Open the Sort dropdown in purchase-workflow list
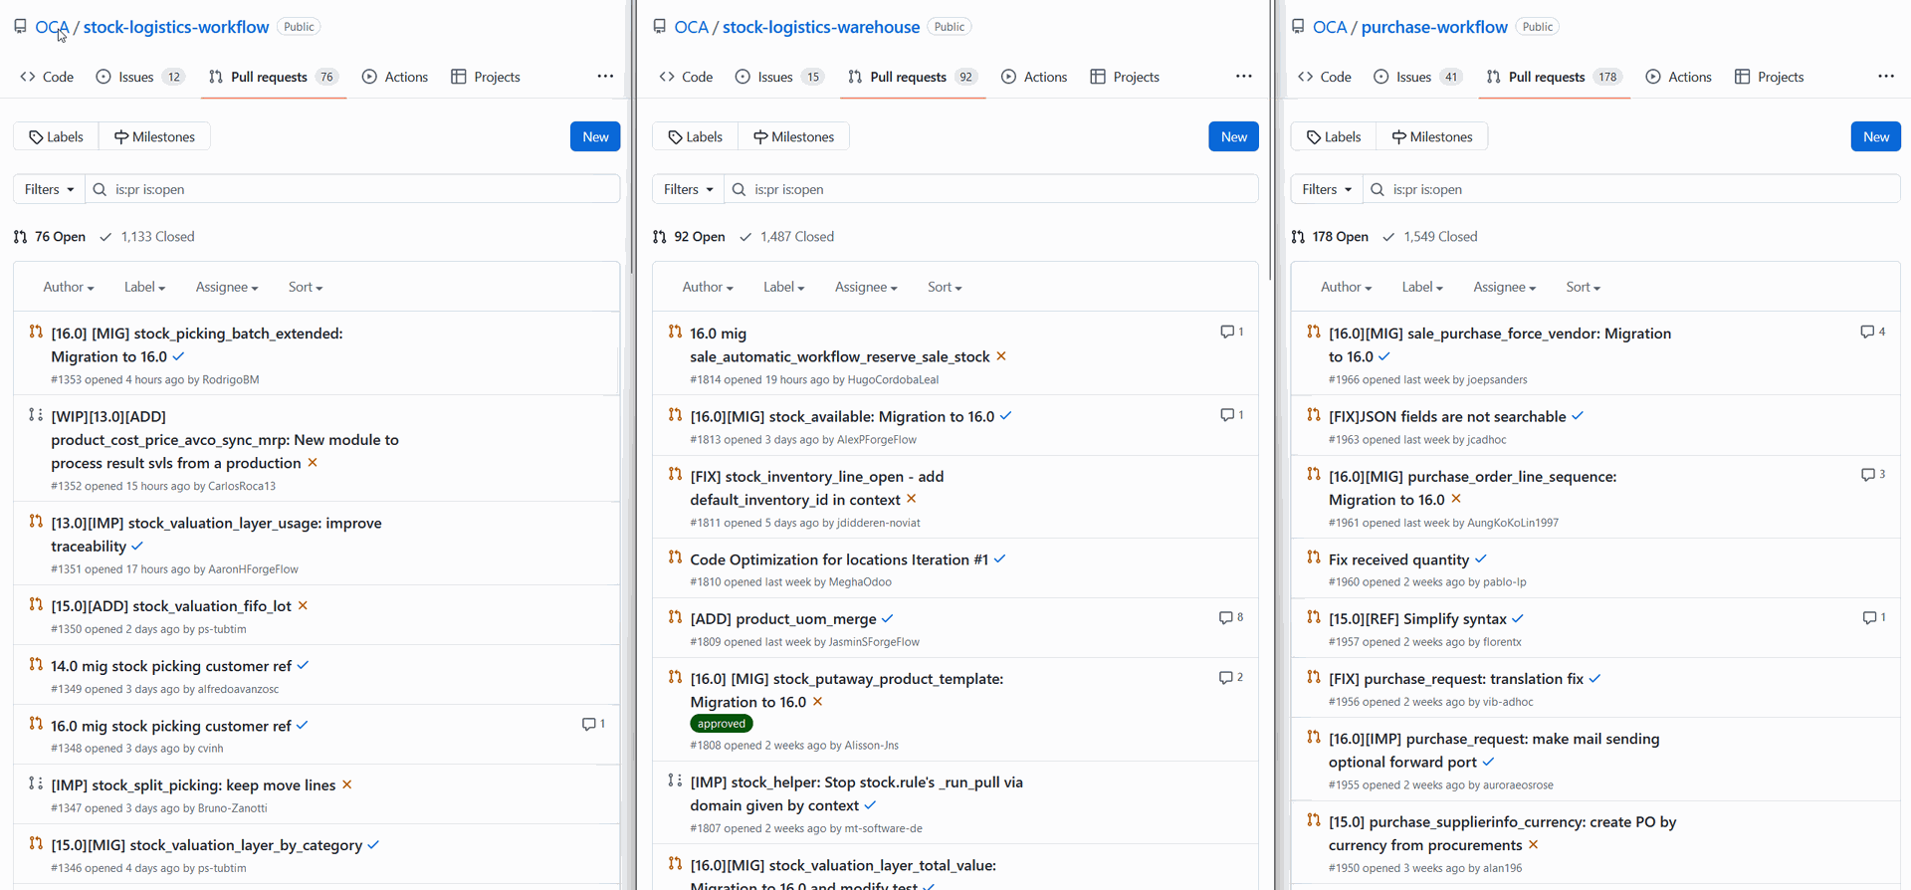 tap(1582, 287)
